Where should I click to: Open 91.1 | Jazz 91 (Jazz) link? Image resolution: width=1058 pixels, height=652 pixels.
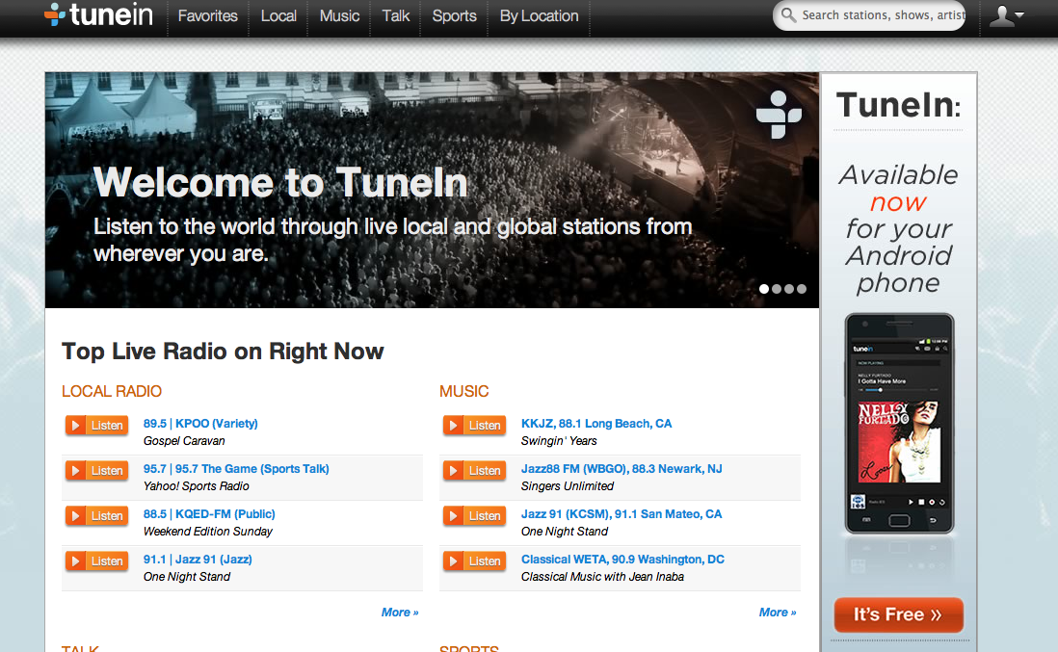click(198, 559)
